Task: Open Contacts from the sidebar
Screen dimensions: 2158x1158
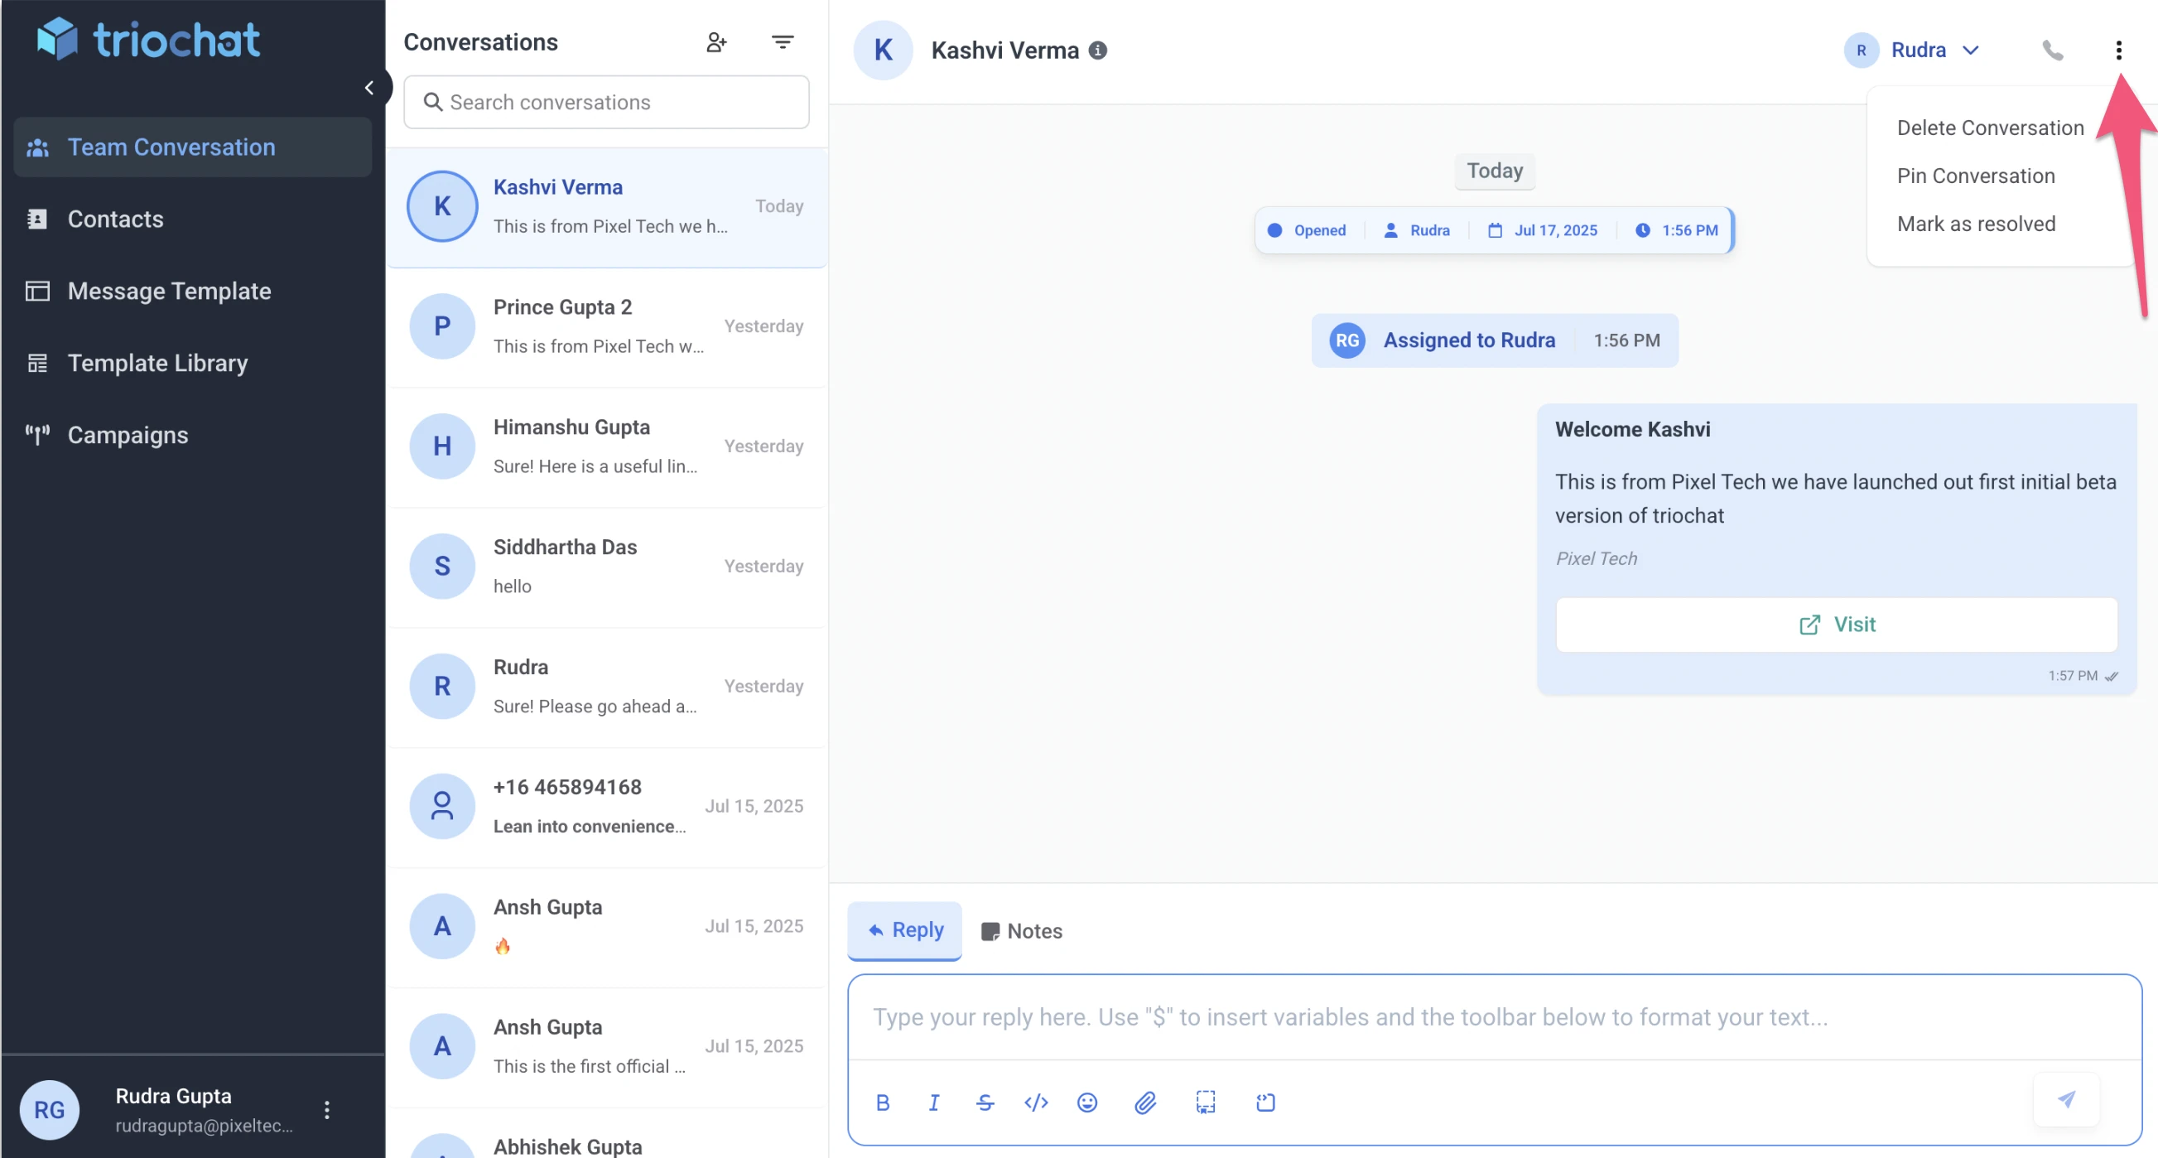Action: (x=116, y=219)
